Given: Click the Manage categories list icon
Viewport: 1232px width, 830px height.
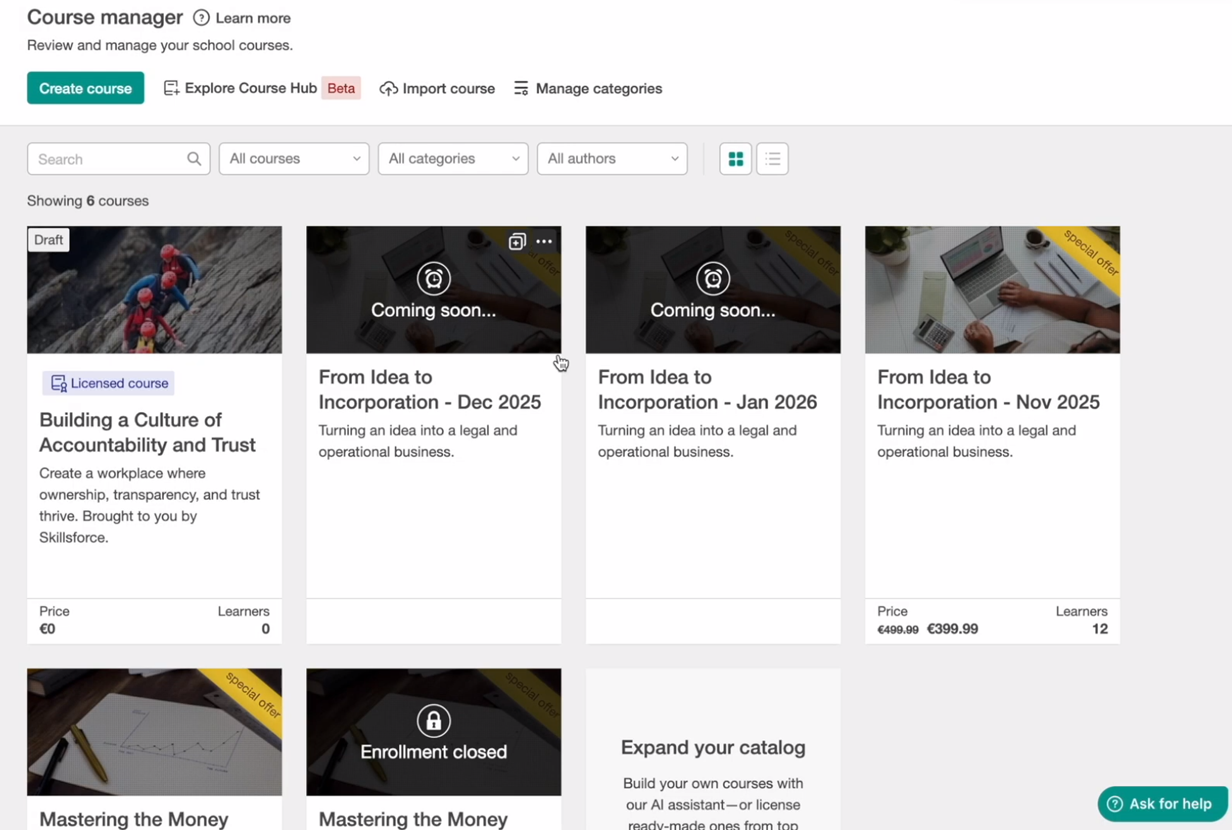Looking at the screenshot, I should pyautogui.click(x=521, y=88).
